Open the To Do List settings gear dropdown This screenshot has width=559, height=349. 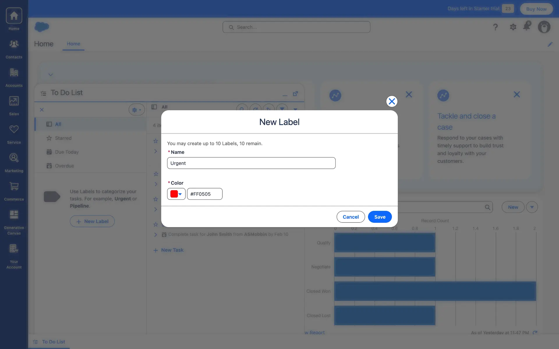pos(136,110)
